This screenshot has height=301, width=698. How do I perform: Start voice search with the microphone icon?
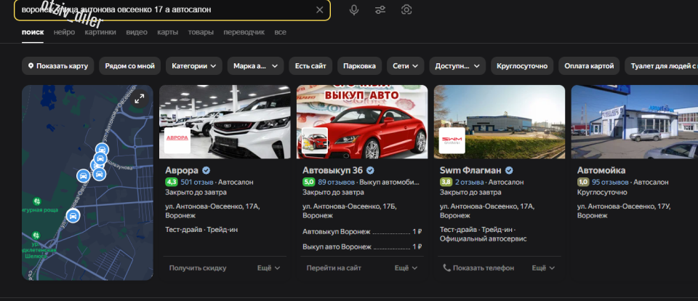(354, 9)
